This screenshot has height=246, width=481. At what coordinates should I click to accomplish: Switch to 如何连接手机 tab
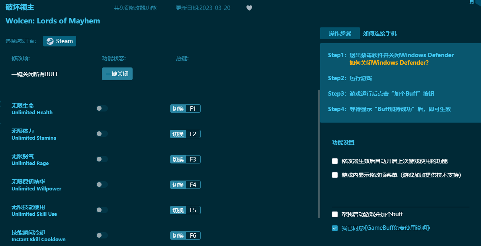pyautogui.click(x=380, y=33)
